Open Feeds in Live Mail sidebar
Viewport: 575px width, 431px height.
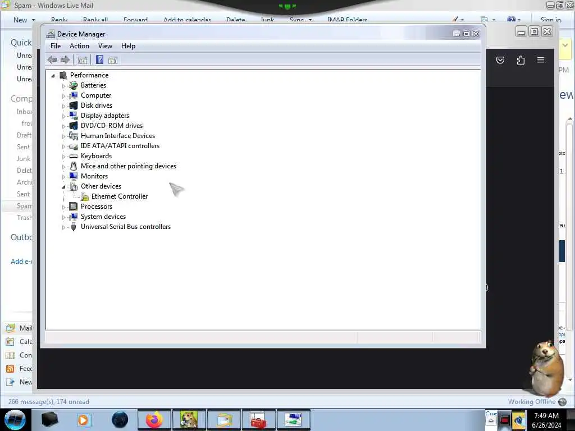point(20,369)
